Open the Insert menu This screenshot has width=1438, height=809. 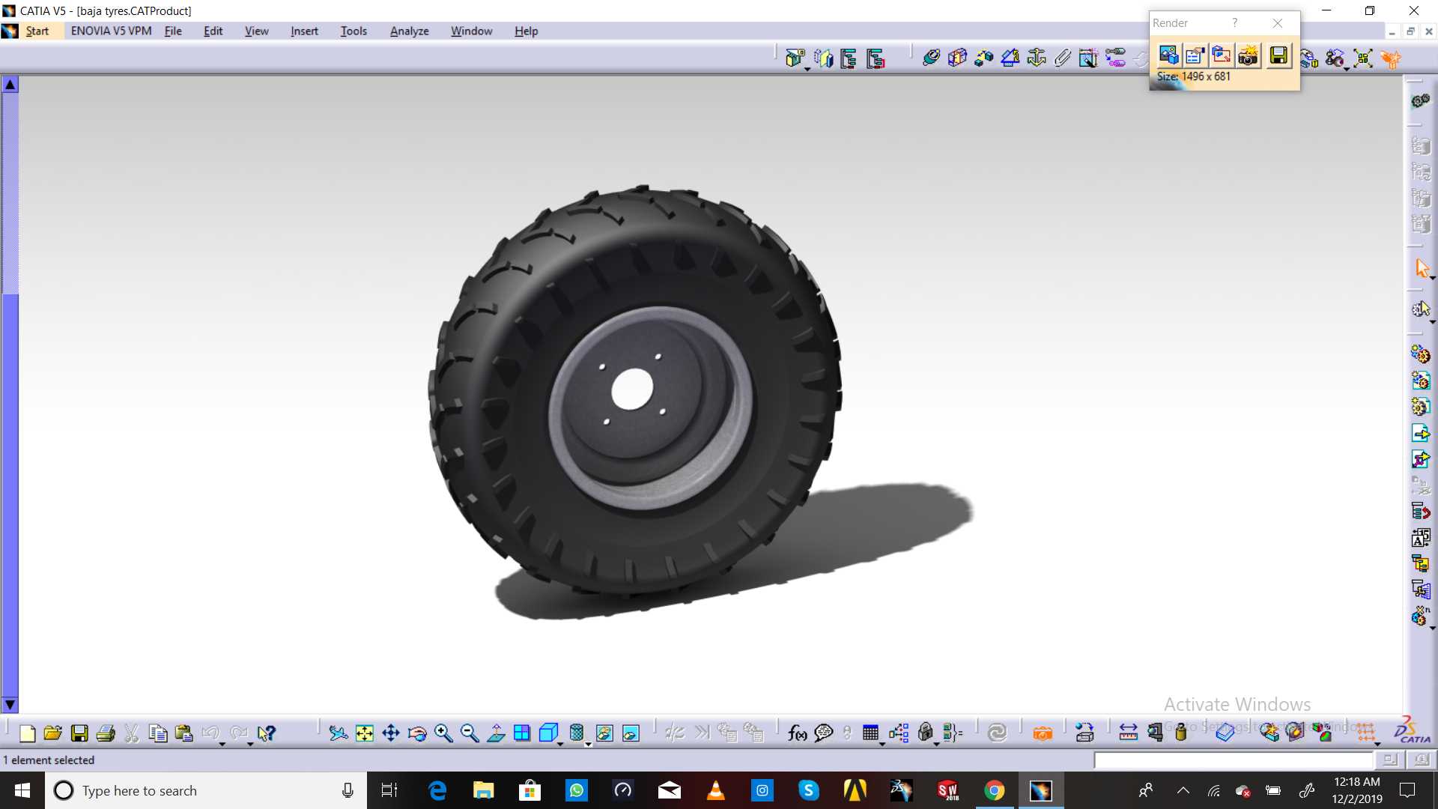(304, 31)
